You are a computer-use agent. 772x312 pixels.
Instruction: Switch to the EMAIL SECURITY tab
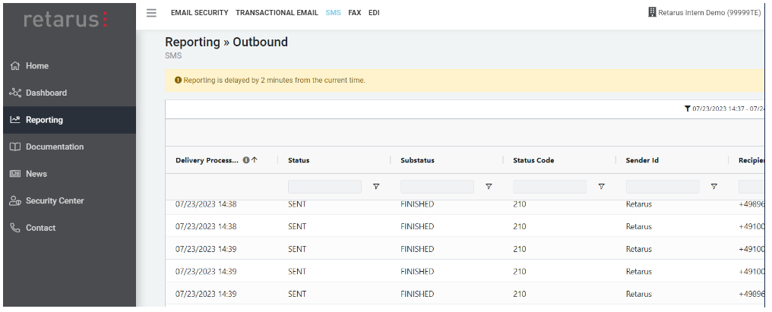200,13
